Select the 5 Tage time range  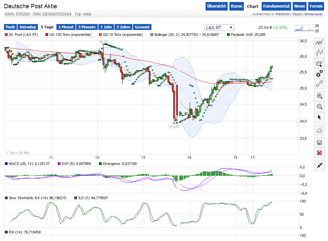pyautogui.click(x=47, y=27)
